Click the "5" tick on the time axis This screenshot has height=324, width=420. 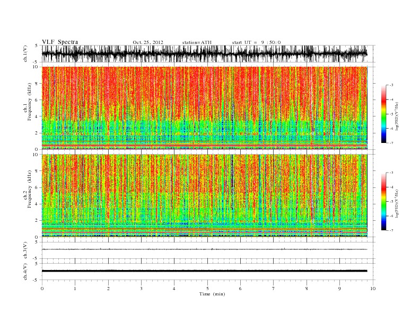(207, 289)
